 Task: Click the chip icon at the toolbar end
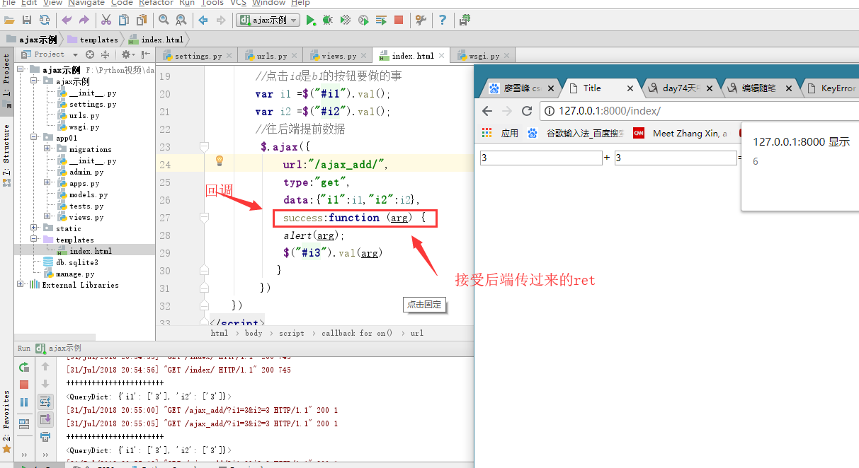[465, 20]
